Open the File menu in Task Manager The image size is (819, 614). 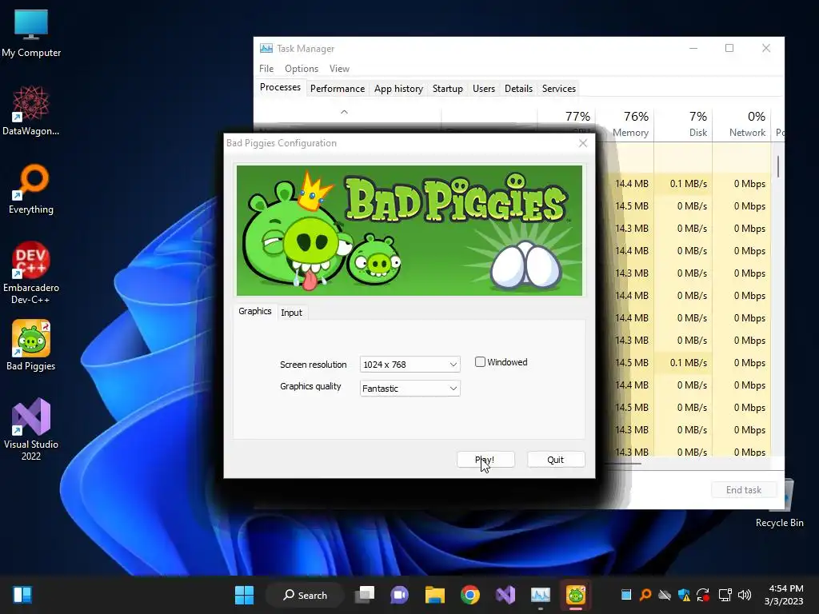pyautogui.click(x=266, y=69)
